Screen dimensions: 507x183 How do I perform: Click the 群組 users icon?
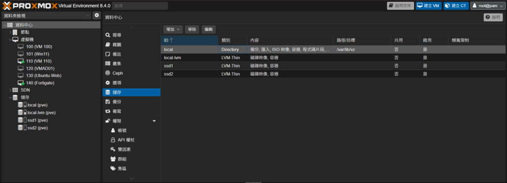[113, 159]
